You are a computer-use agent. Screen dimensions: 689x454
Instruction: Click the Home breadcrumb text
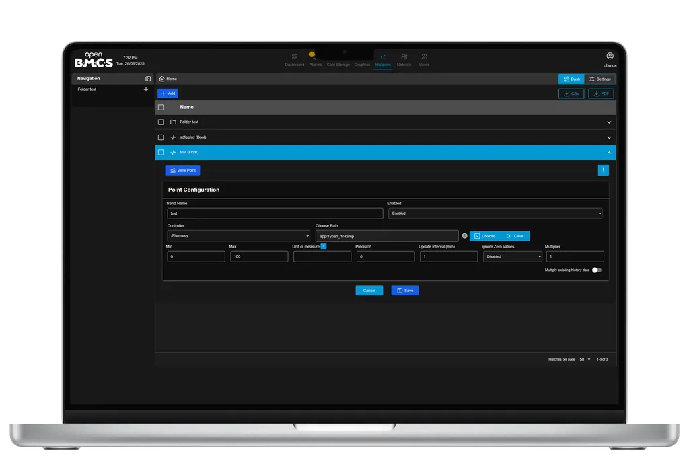pos(172,79)
